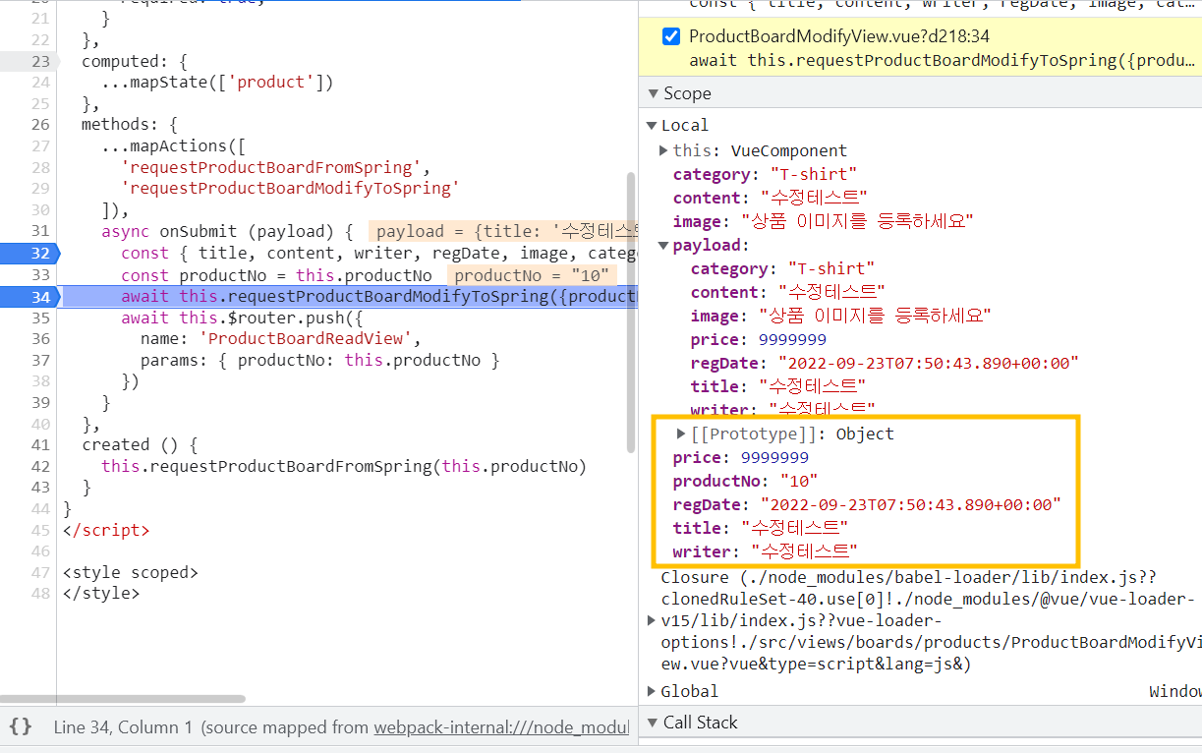This screenshot has height=753, width=1202.
Task: Click the '<style scoped>' tag line
Action: (x=130, y=572)
